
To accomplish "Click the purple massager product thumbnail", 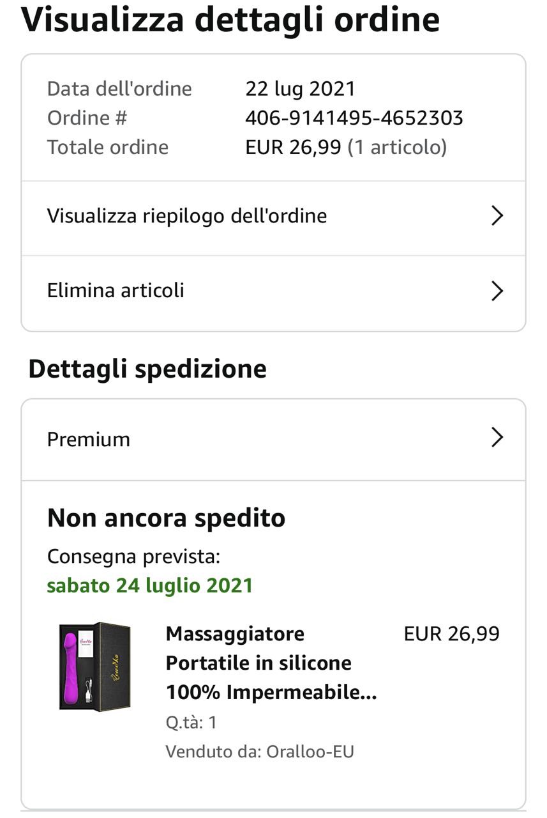I will [94, 665].
